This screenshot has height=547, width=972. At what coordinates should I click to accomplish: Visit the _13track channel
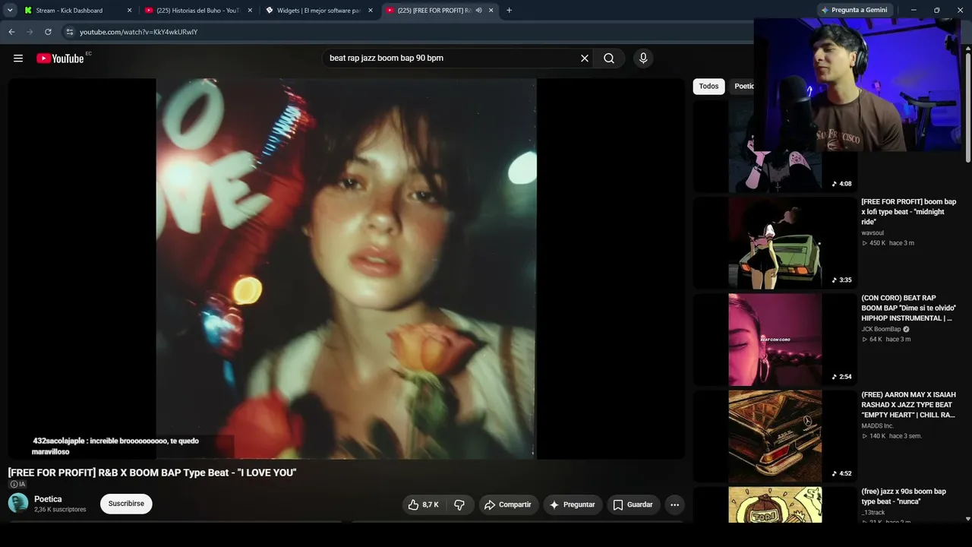873,513
